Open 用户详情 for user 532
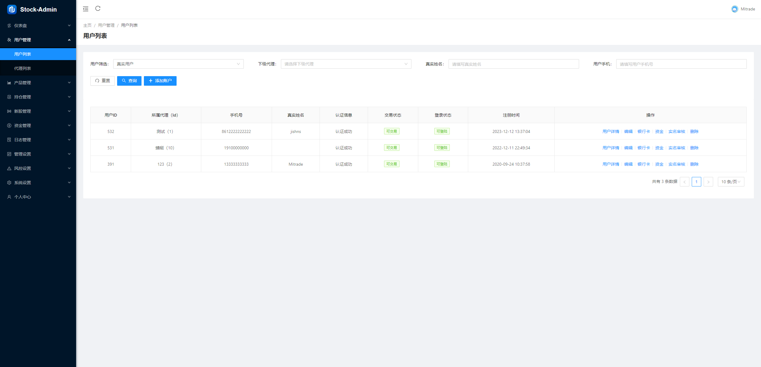This screenshot has height=367, width=761. tap(611, 131)
